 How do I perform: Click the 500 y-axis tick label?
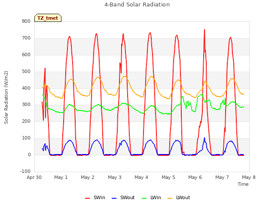tap(26, 72)
